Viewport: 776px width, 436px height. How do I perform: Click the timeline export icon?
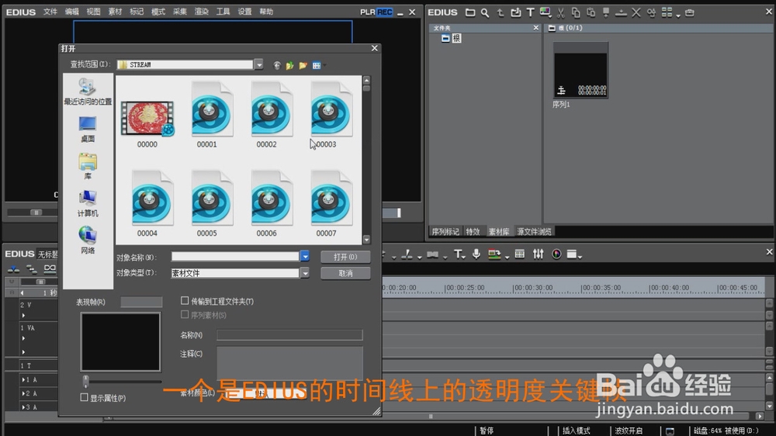(x=494, y=254)
